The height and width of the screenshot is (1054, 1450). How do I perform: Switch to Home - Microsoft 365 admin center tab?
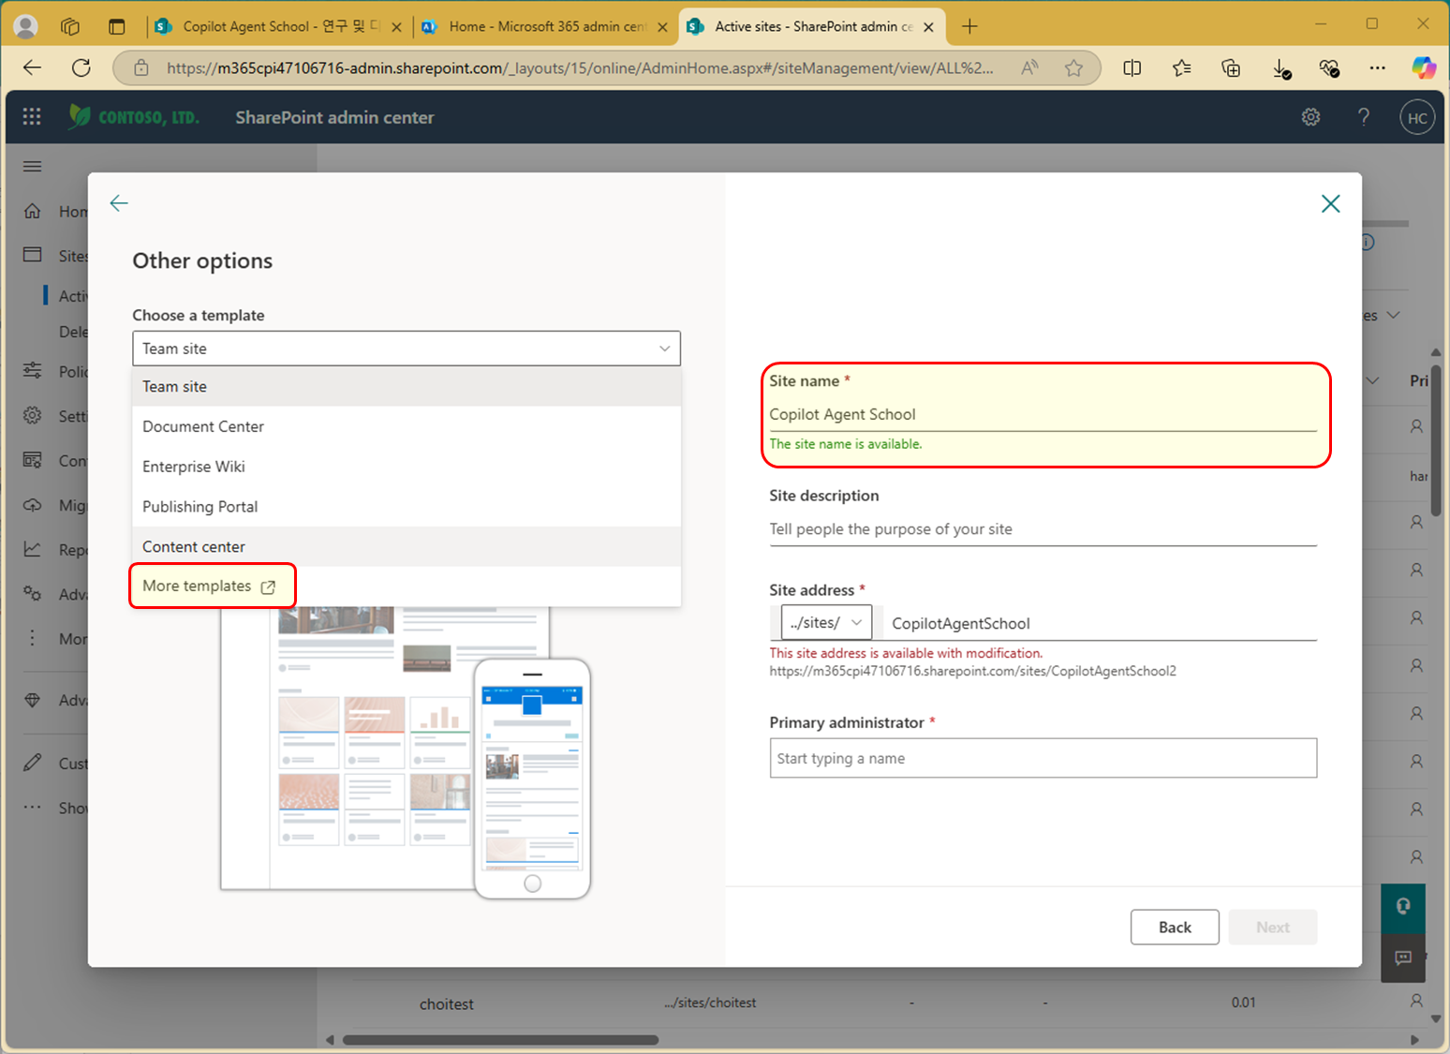(x=545, y=26)
